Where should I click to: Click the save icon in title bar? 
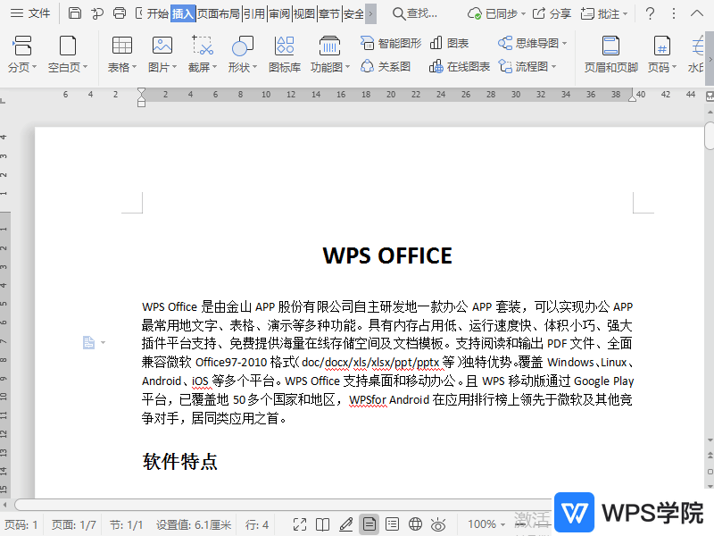click(75, 13)
